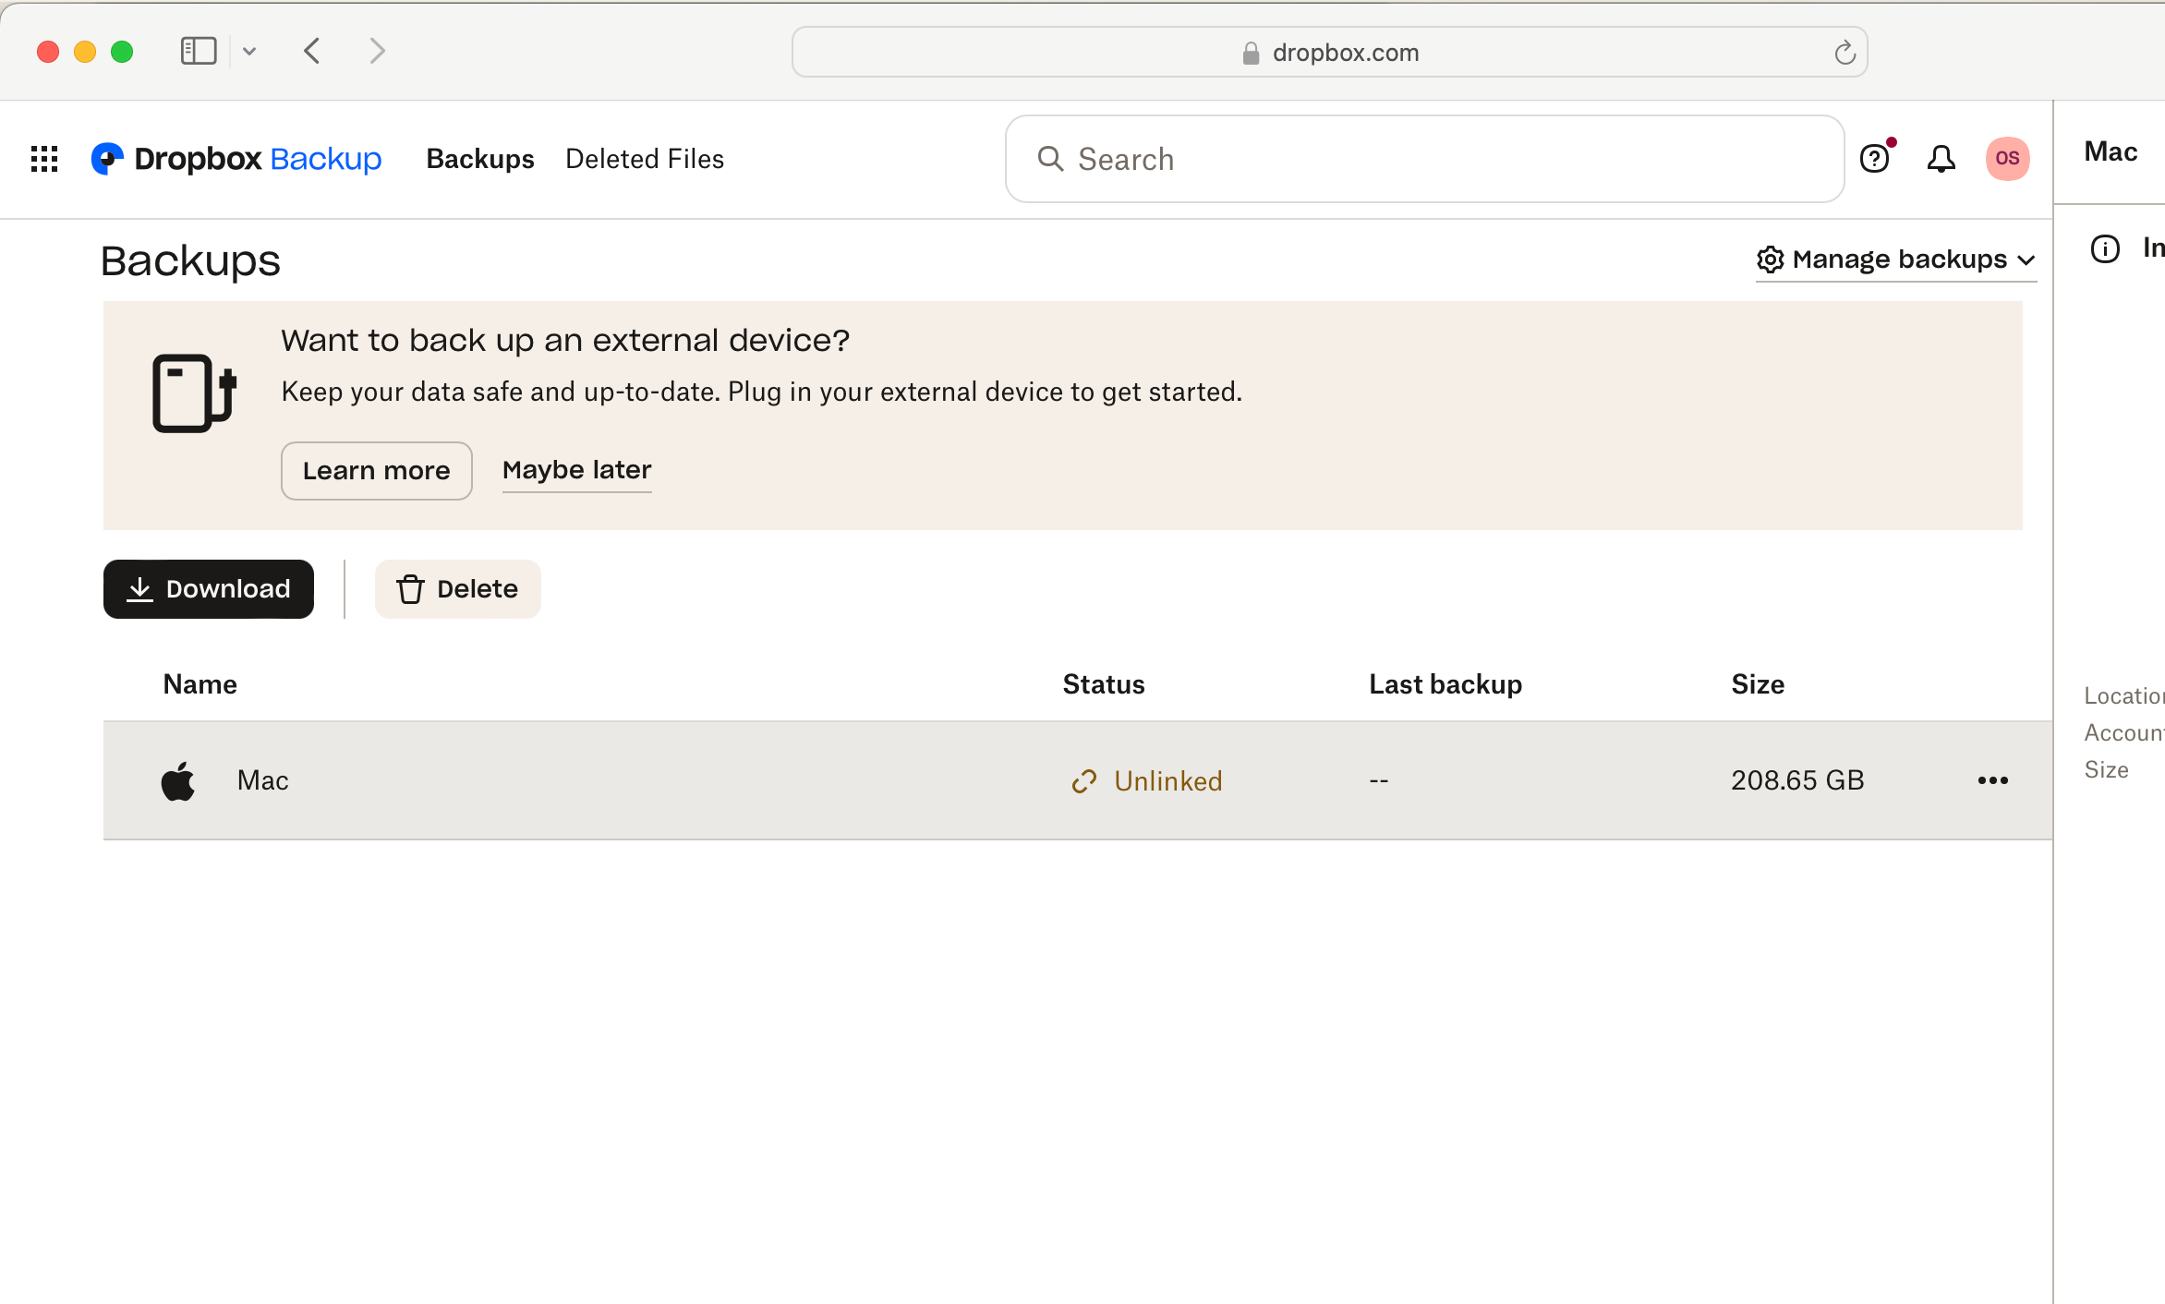Select the Mac backup row name
This screenshot has width=2165, height=1304.
[263, 780]
